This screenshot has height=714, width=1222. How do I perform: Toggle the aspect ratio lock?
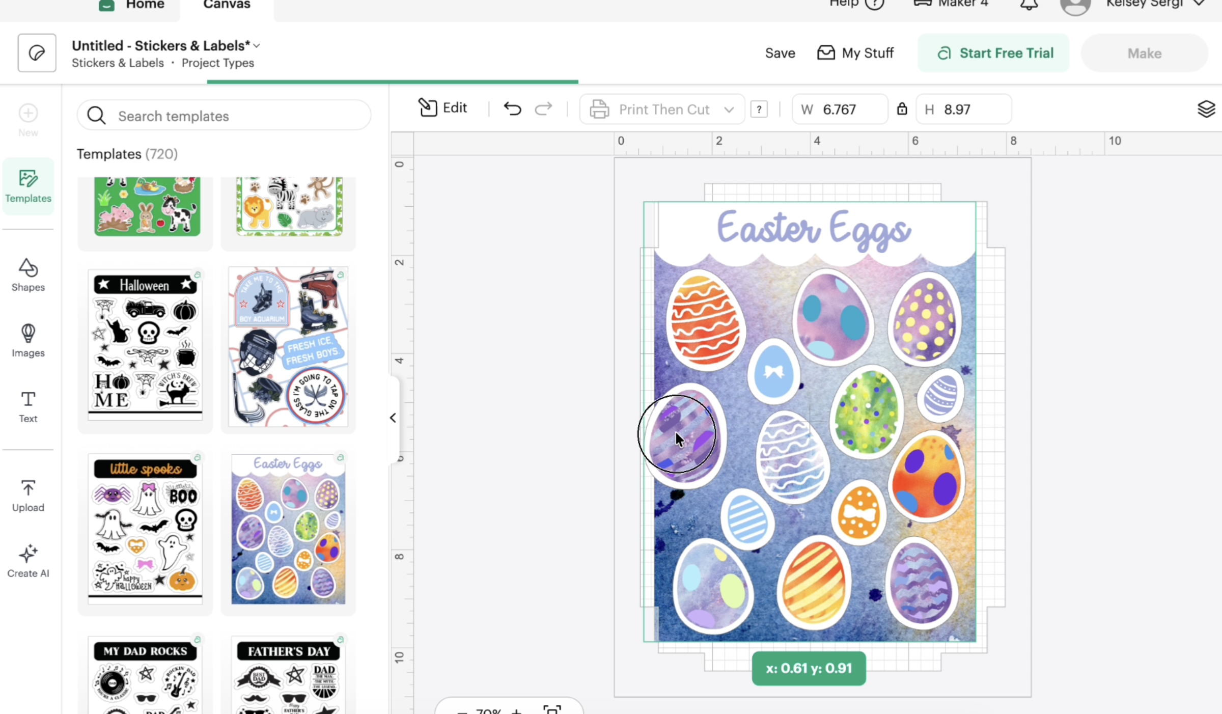[902, 109]
